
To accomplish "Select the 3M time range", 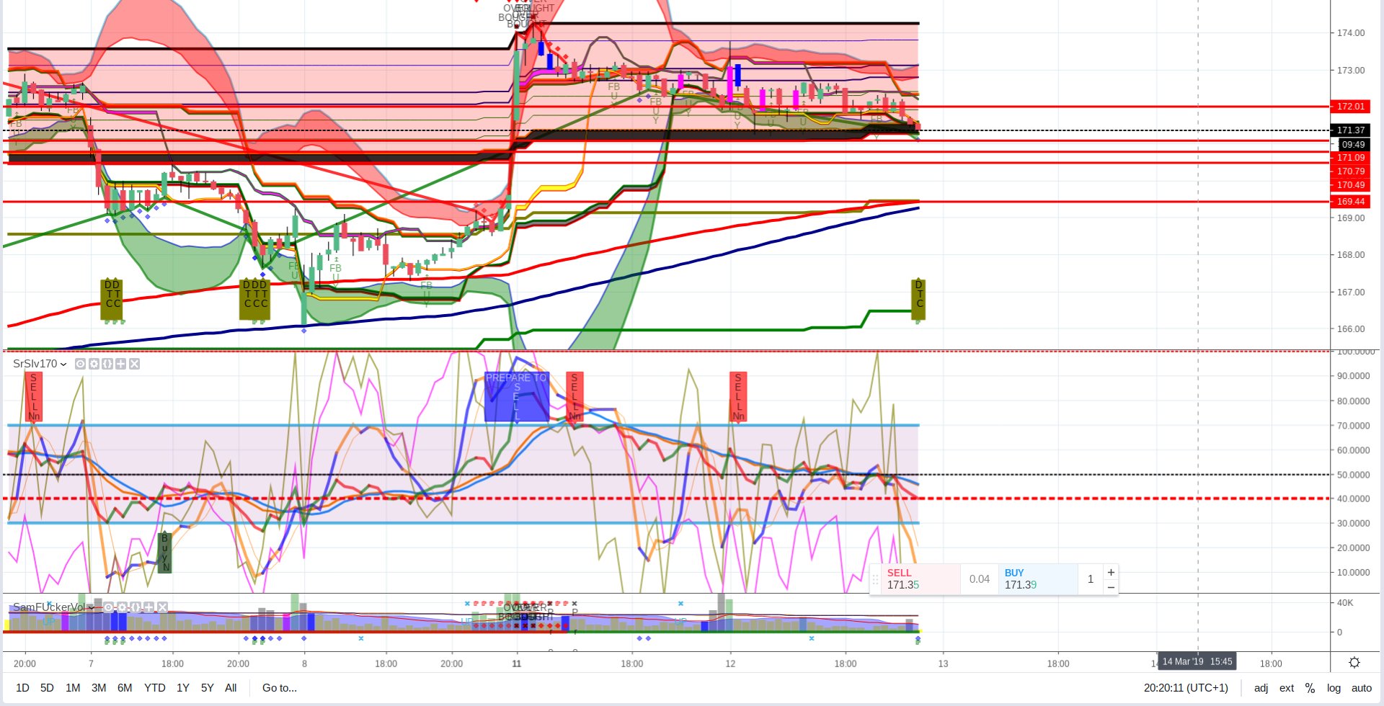I will [x=99, y=688].
